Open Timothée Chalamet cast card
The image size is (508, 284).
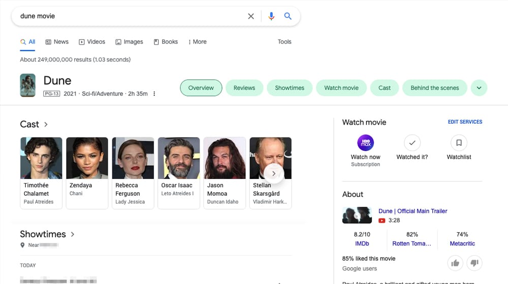(x=41, y=173)
